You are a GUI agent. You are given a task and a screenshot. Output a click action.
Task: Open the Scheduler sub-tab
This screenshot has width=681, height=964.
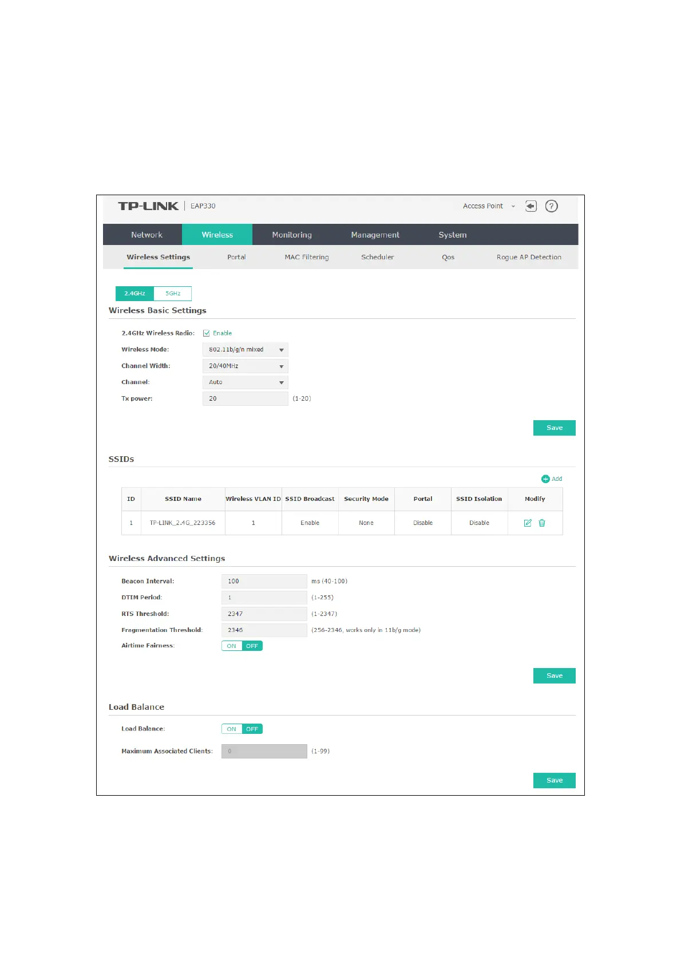pos(378,257)
